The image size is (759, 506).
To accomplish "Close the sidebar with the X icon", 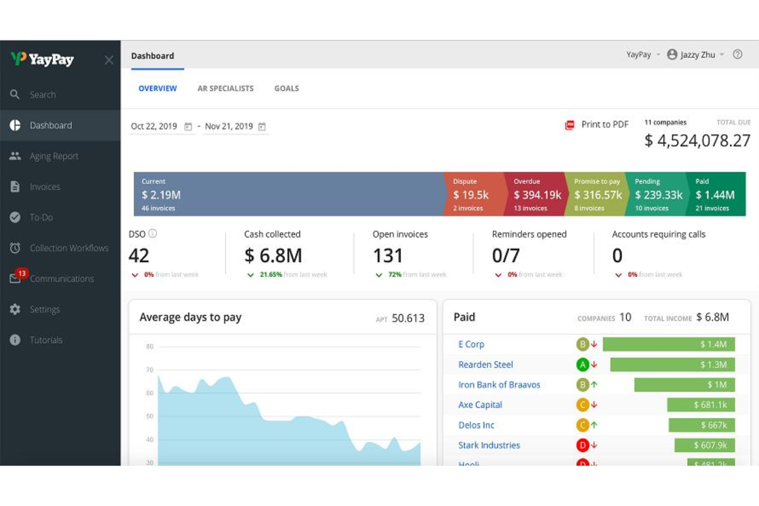I will (x=109, y=60).
